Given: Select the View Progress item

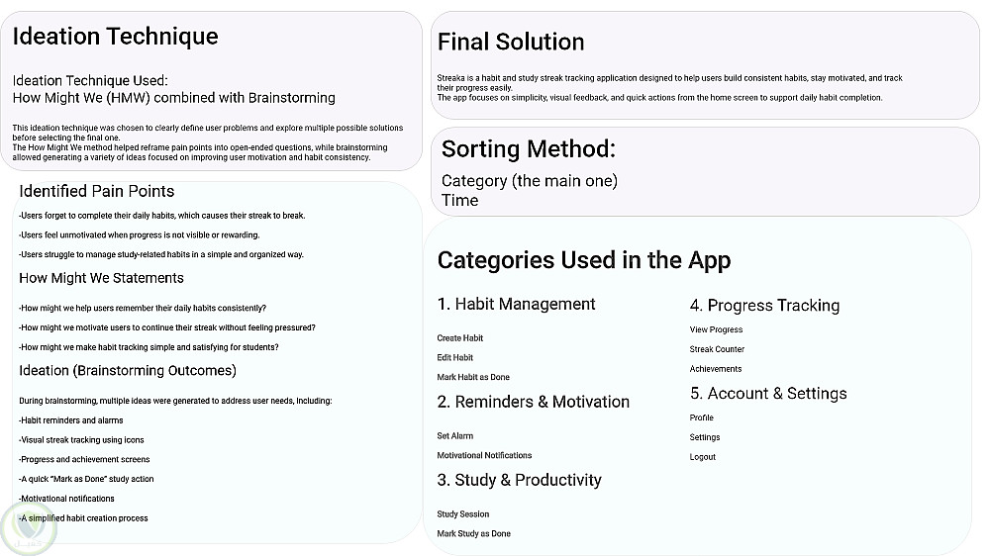Looking at the screenshot, I should click(716, 330).
